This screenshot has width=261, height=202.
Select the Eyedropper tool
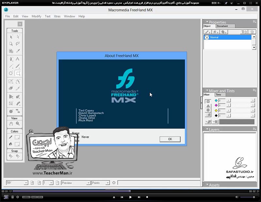tap(18, 51)
